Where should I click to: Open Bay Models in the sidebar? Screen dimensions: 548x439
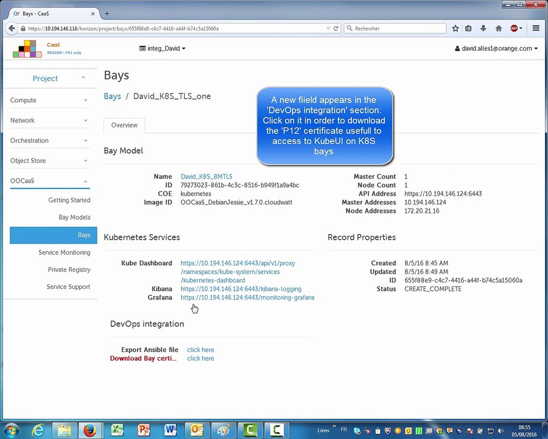74,218
